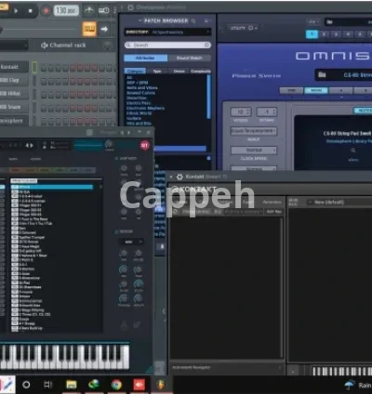Arm recording with the red record button
This screenshot has width=372, height=394.
[x=46, y=11]
